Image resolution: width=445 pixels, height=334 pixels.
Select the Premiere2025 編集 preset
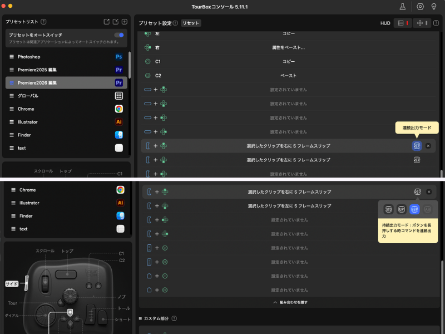[x=37, y=70]
